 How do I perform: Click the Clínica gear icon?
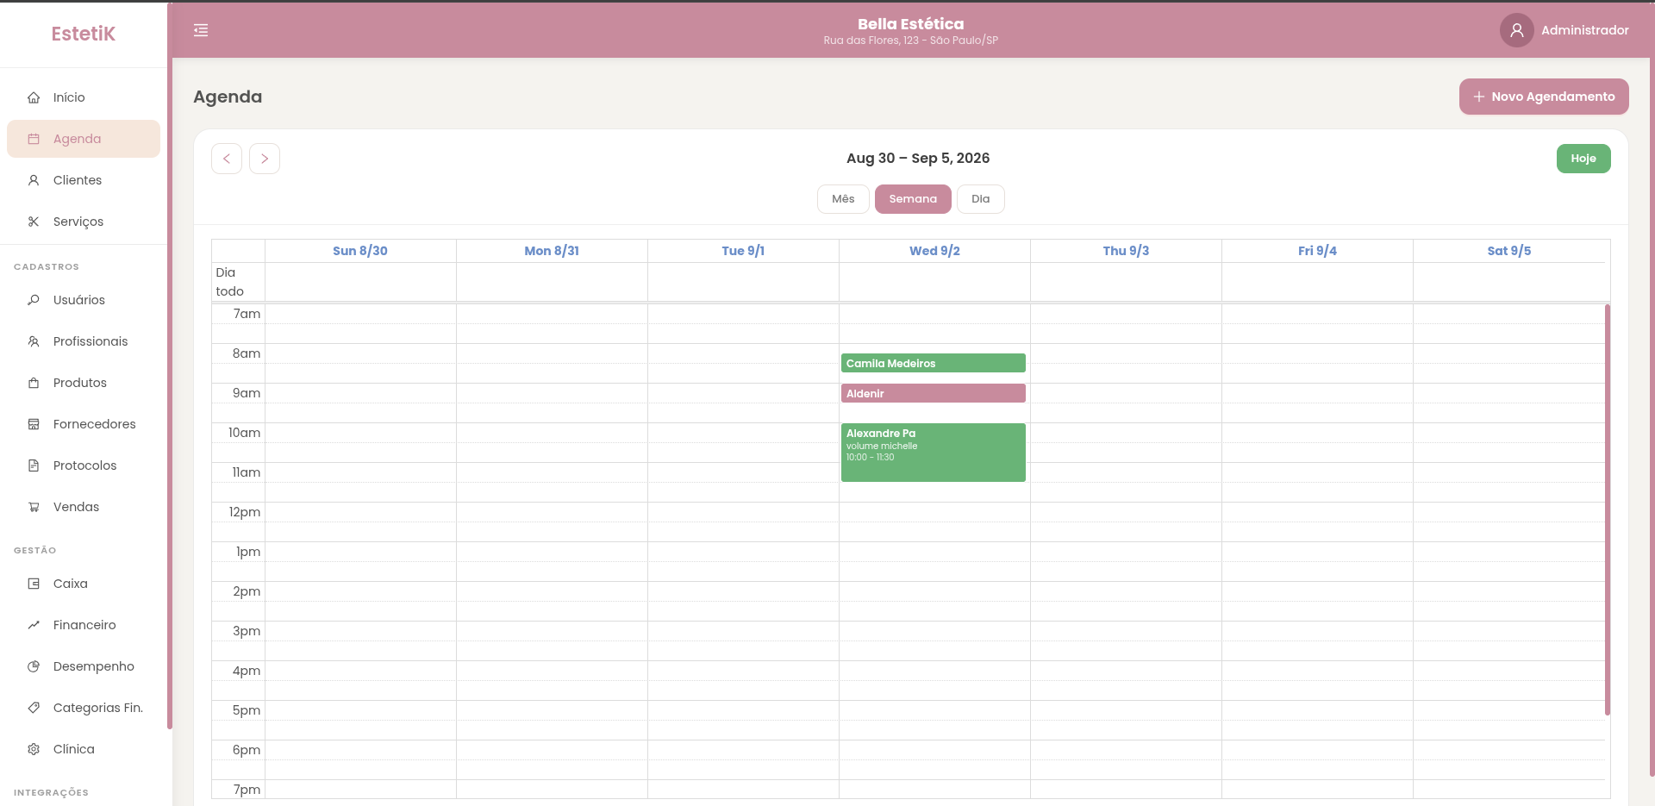point(34,749)
